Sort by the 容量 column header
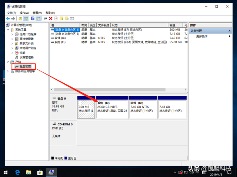Image resolution: width=237 pixels, height=177 pixels. [175, 25]
